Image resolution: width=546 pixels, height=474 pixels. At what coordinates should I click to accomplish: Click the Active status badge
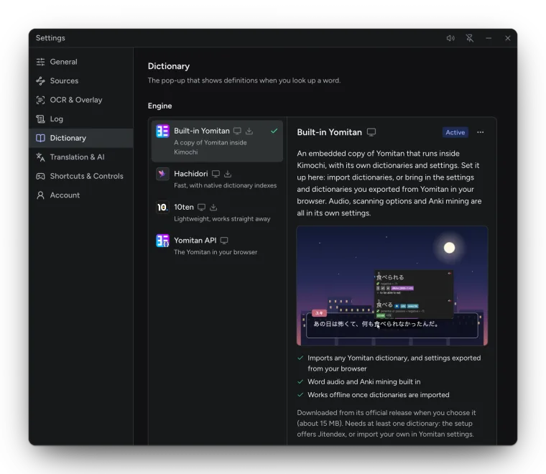pos(455,132)
